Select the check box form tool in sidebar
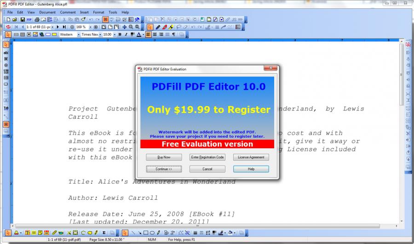 point(6,58)
